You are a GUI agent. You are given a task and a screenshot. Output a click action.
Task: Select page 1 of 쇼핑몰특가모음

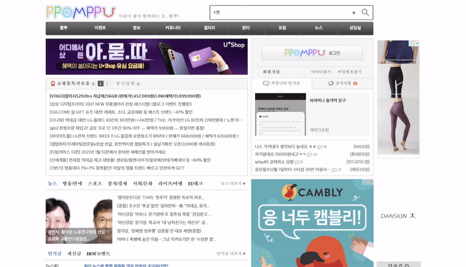[x=101, y=84]
